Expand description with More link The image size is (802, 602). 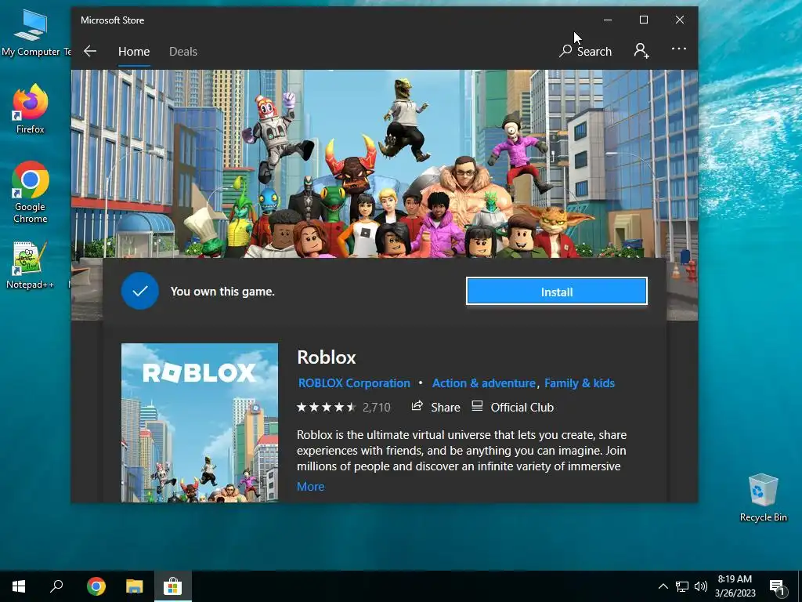click(310, 486)
